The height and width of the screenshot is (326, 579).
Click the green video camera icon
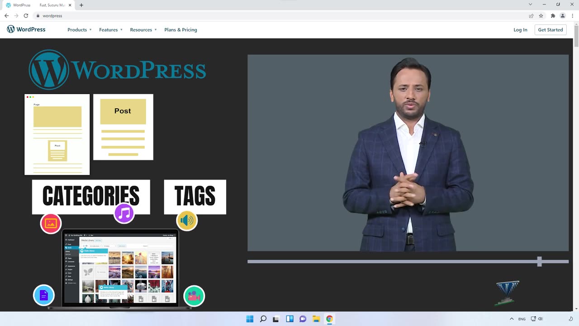[x=194, y=296]
